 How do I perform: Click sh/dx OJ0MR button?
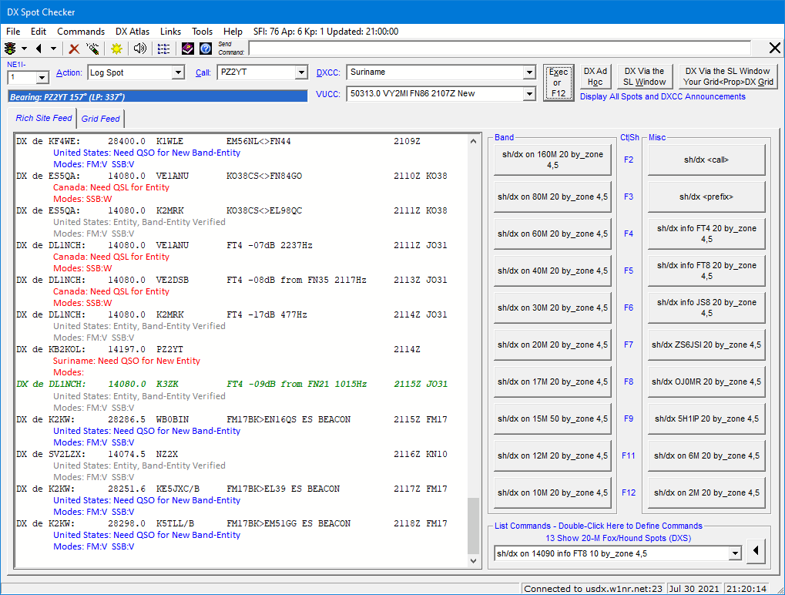[x=706, y=382]
